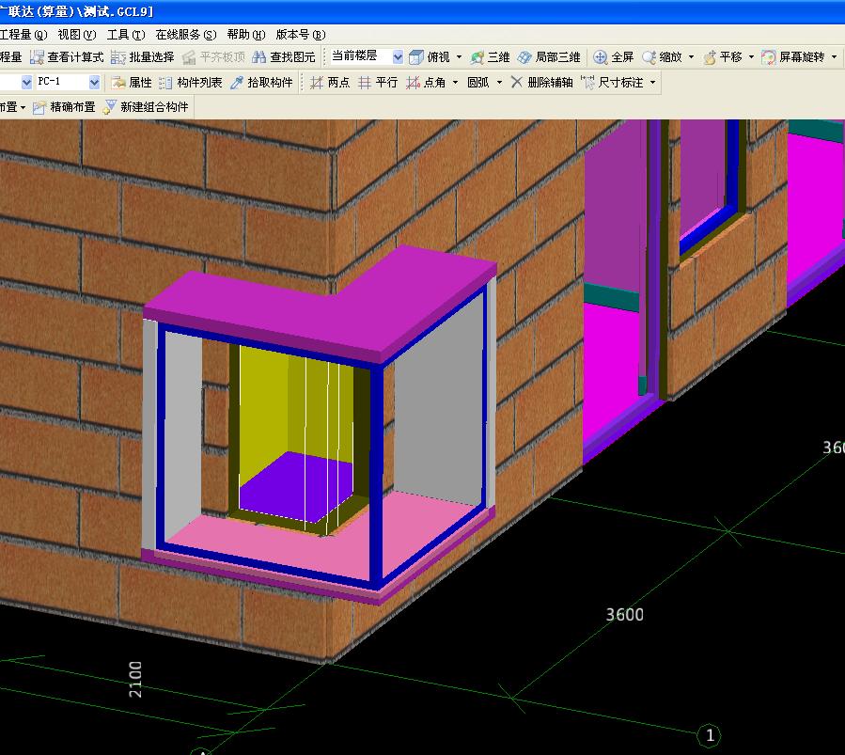Screen dimensions: 845x755
Task: Open the 帮助(H) menu
Action: coord(245,35)
